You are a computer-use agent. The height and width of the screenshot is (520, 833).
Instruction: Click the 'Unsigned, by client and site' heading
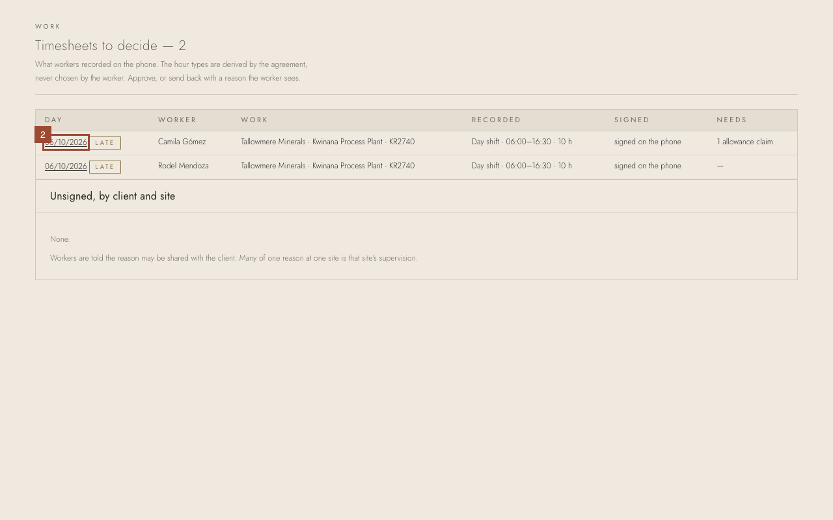click(x=113, y=196)
